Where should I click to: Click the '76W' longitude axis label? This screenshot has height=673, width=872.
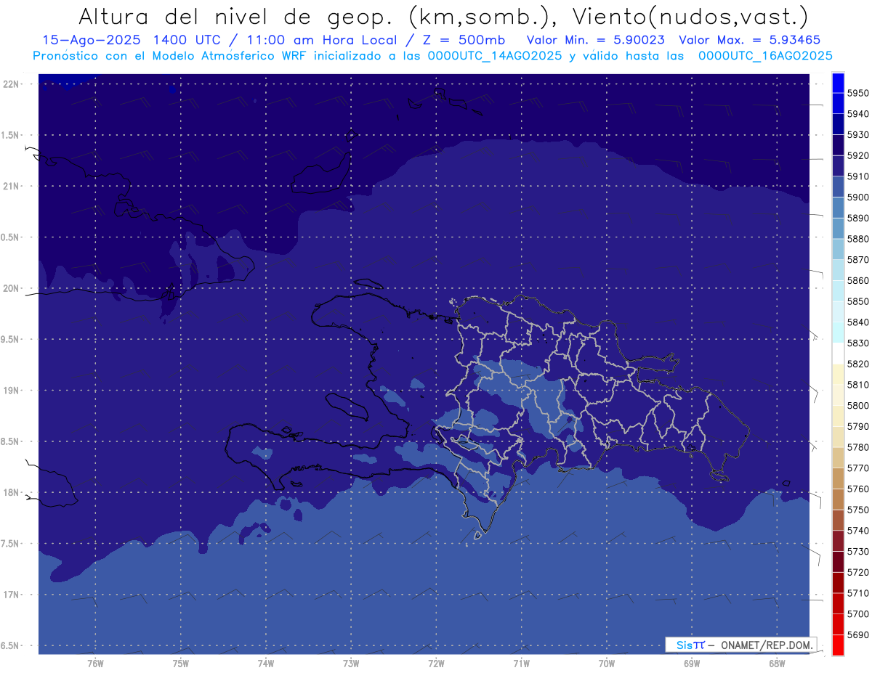pos(95,664)
